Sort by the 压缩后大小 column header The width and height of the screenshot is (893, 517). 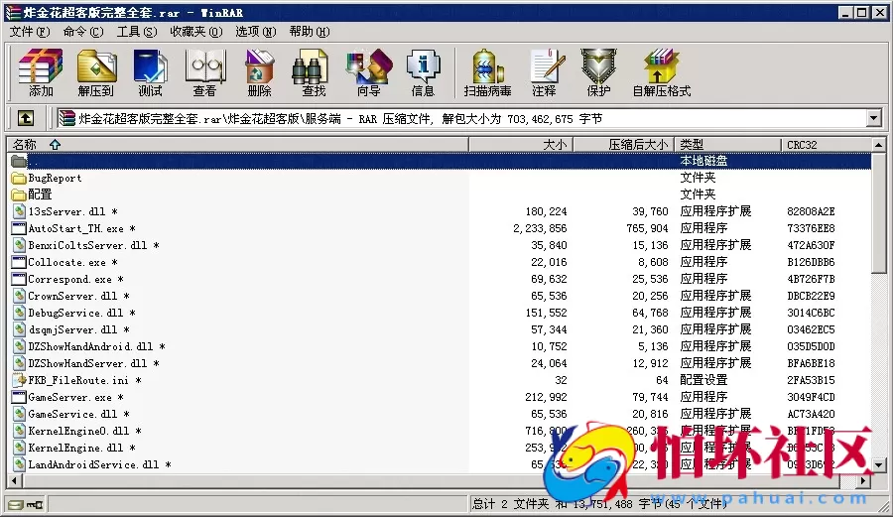click(624, 145)
